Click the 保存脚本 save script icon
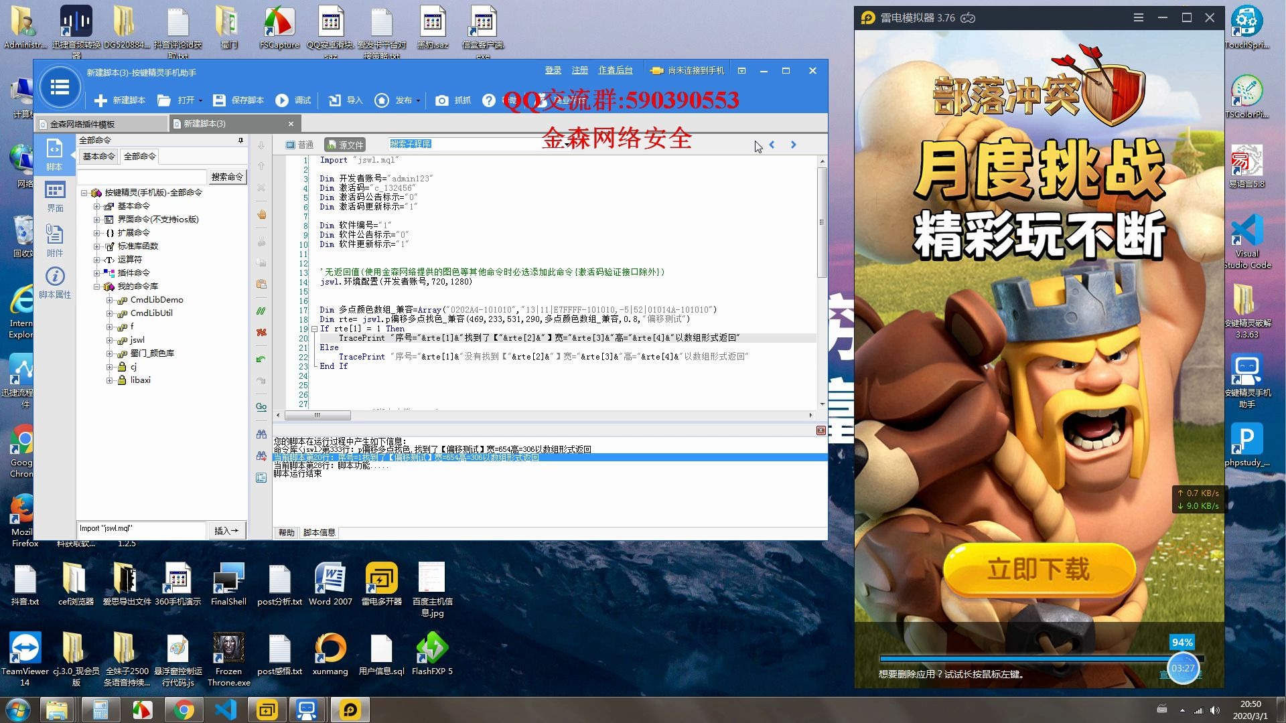This screenshot has width=1286, height=723. coord(219,100)
